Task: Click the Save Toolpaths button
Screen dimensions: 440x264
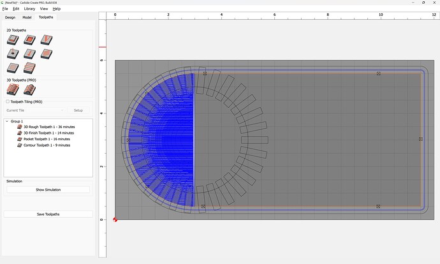Action: [48, 214]
